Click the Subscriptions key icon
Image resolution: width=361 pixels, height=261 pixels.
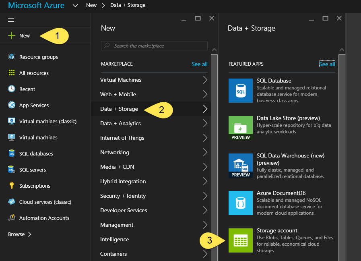click(x=12, y=186)
